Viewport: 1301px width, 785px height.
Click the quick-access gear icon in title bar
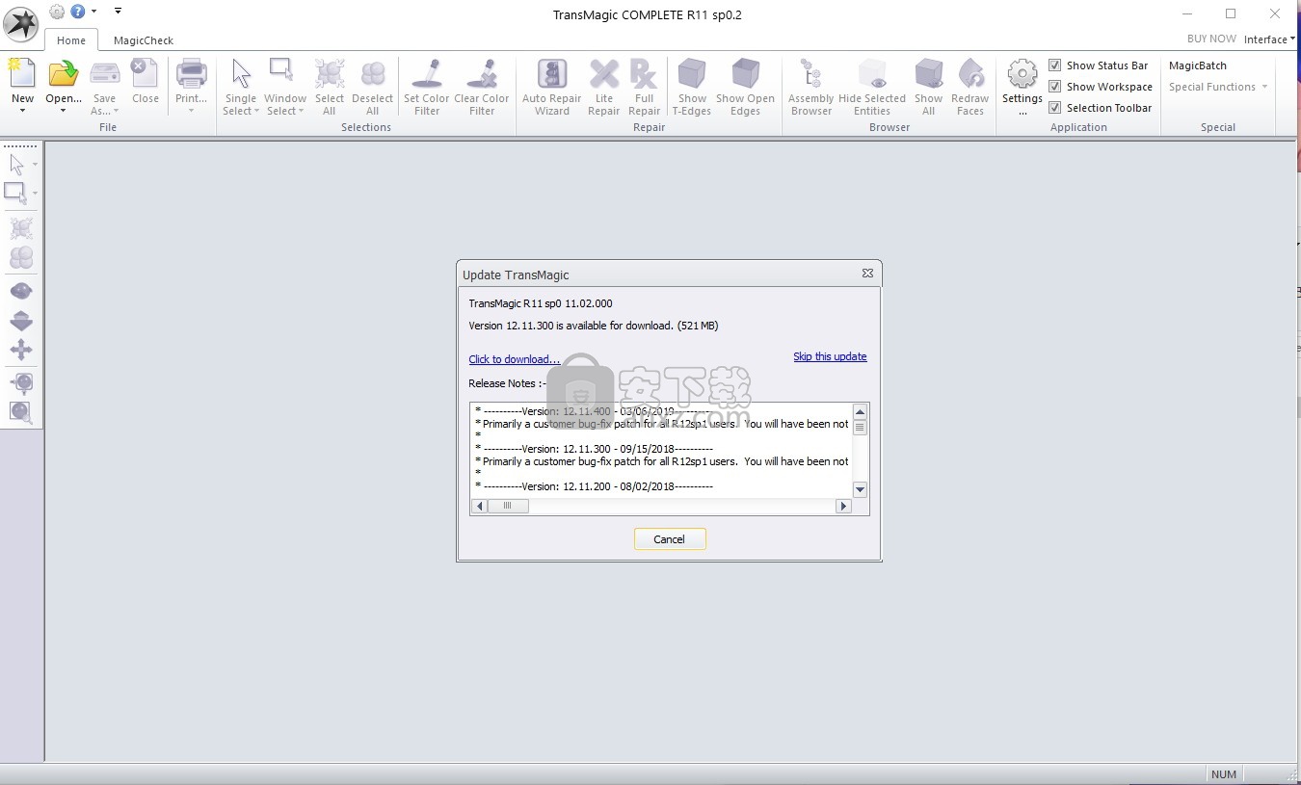click(x=57, y=12)
